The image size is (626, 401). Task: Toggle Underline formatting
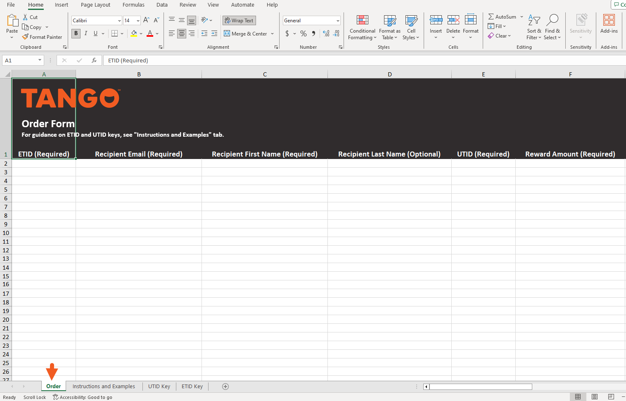96,33
